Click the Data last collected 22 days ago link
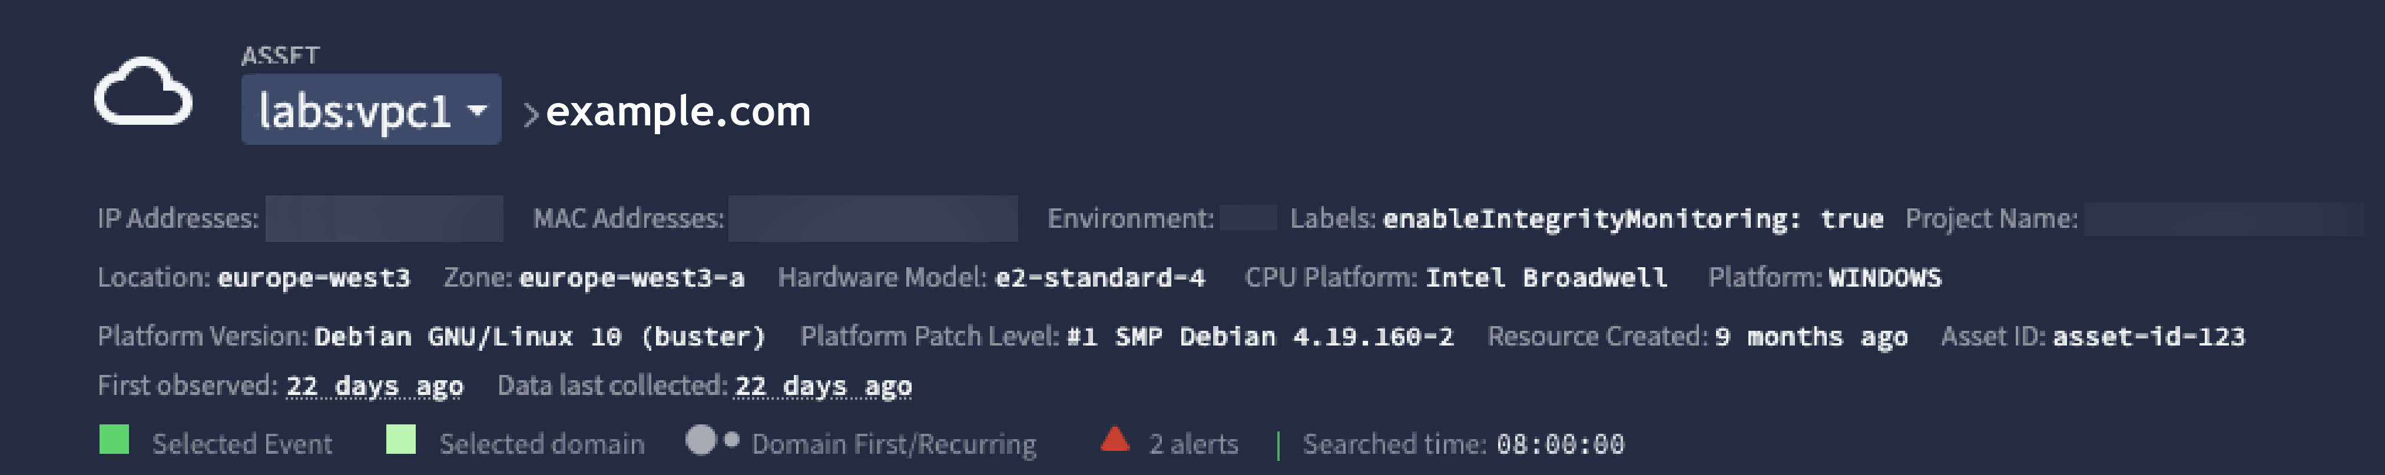This screenshot has width=2385, height=475. (822, 385)
